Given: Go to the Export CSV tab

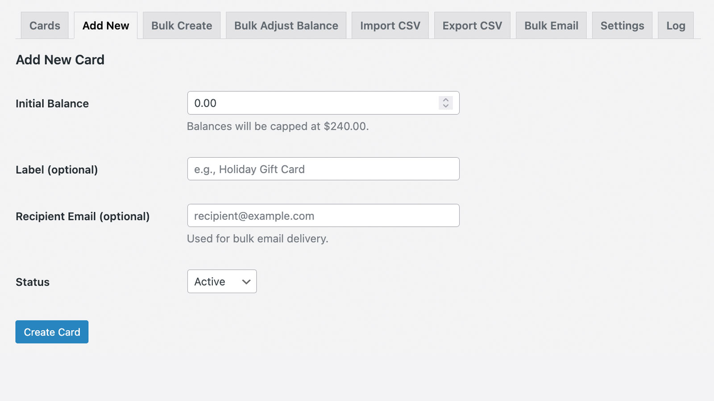Looking at the screenshot, I should coord(472,25).
